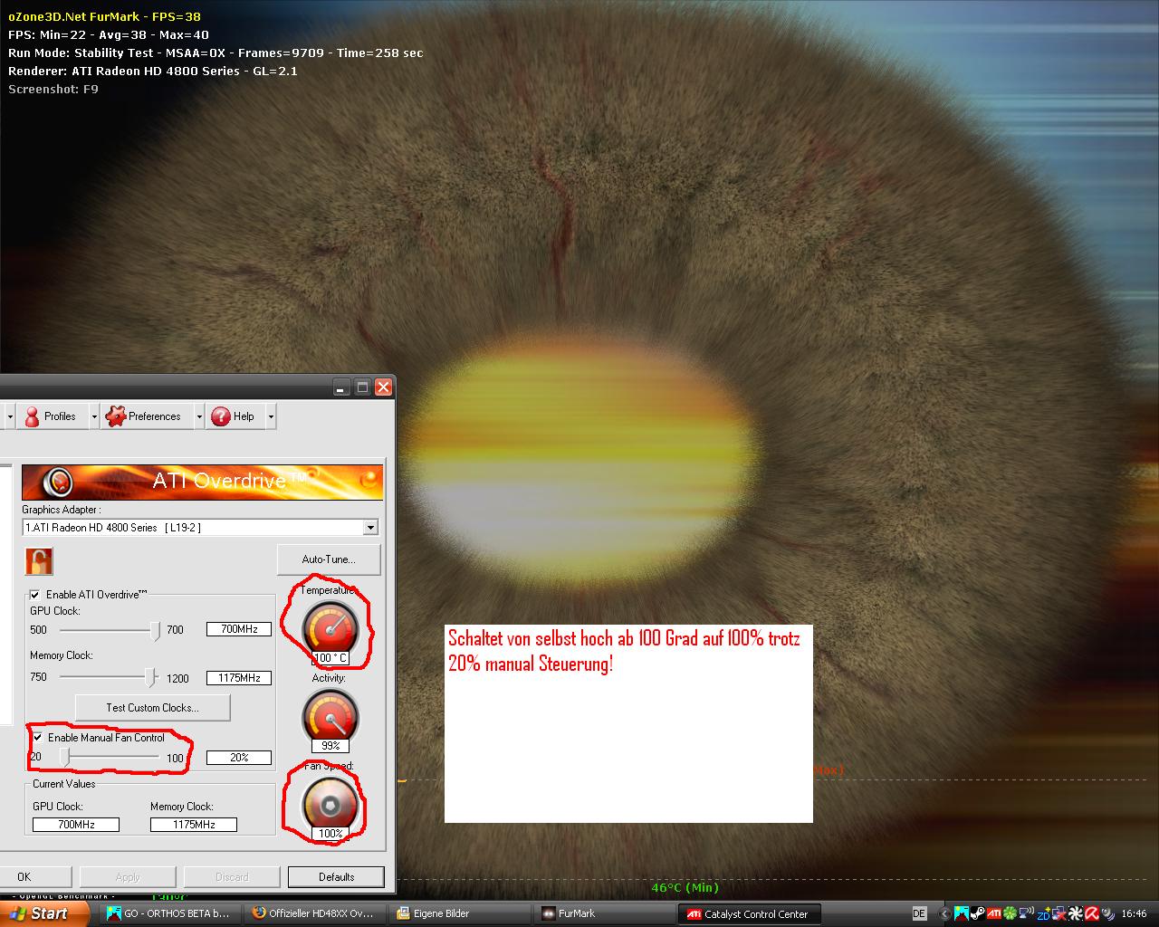
Task: Open the Windows Start menu
Action: [43, 913]
